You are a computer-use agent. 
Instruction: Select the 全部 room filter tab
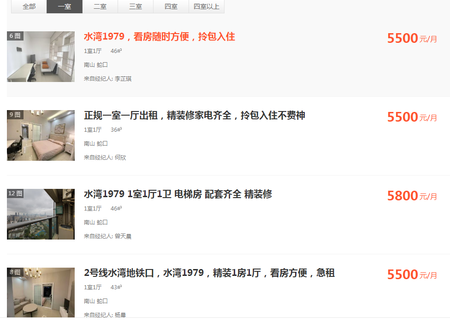pyautogui.click(x=29, y=6)
